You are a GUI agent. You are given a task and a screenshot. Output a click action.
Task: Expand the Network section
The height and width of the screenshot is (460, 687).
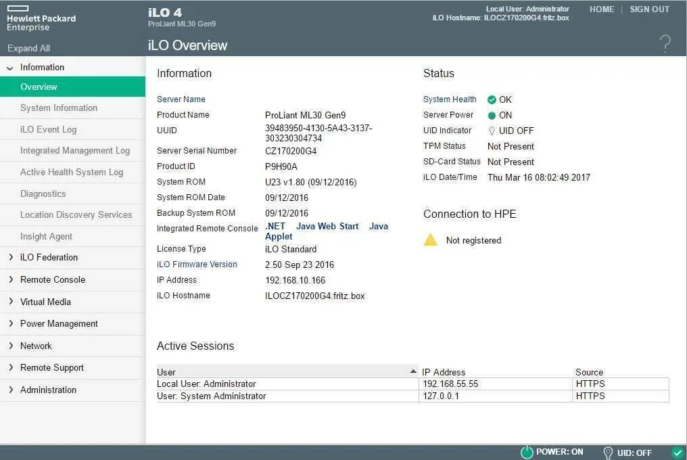pyautogui.click(x=11, y=346)
